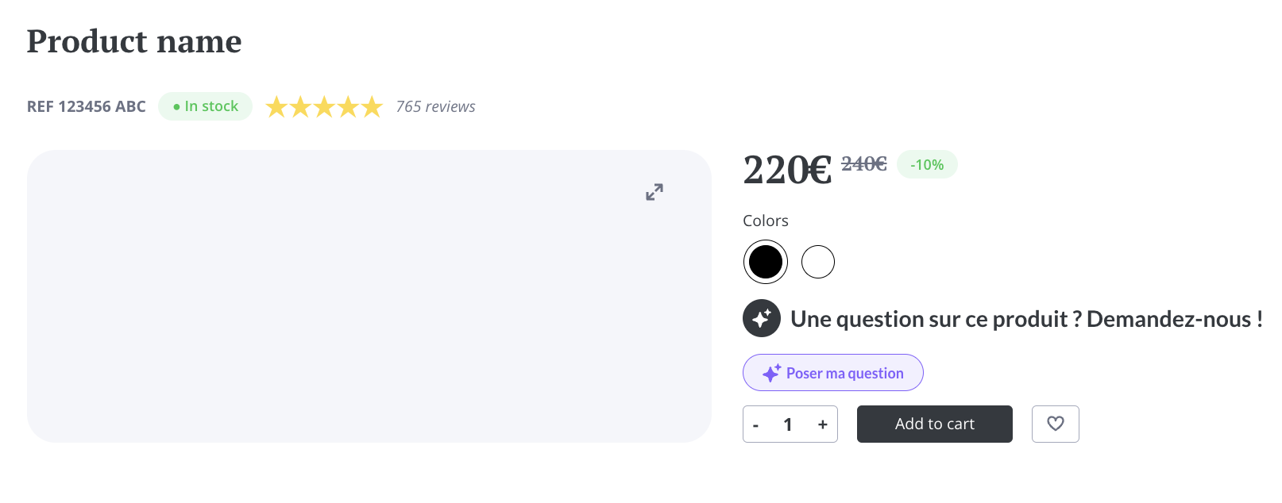Click the dark sparkle AI assistant icon
The width and height of the screenshot is (1282, 503).
(x=762, y=318)
